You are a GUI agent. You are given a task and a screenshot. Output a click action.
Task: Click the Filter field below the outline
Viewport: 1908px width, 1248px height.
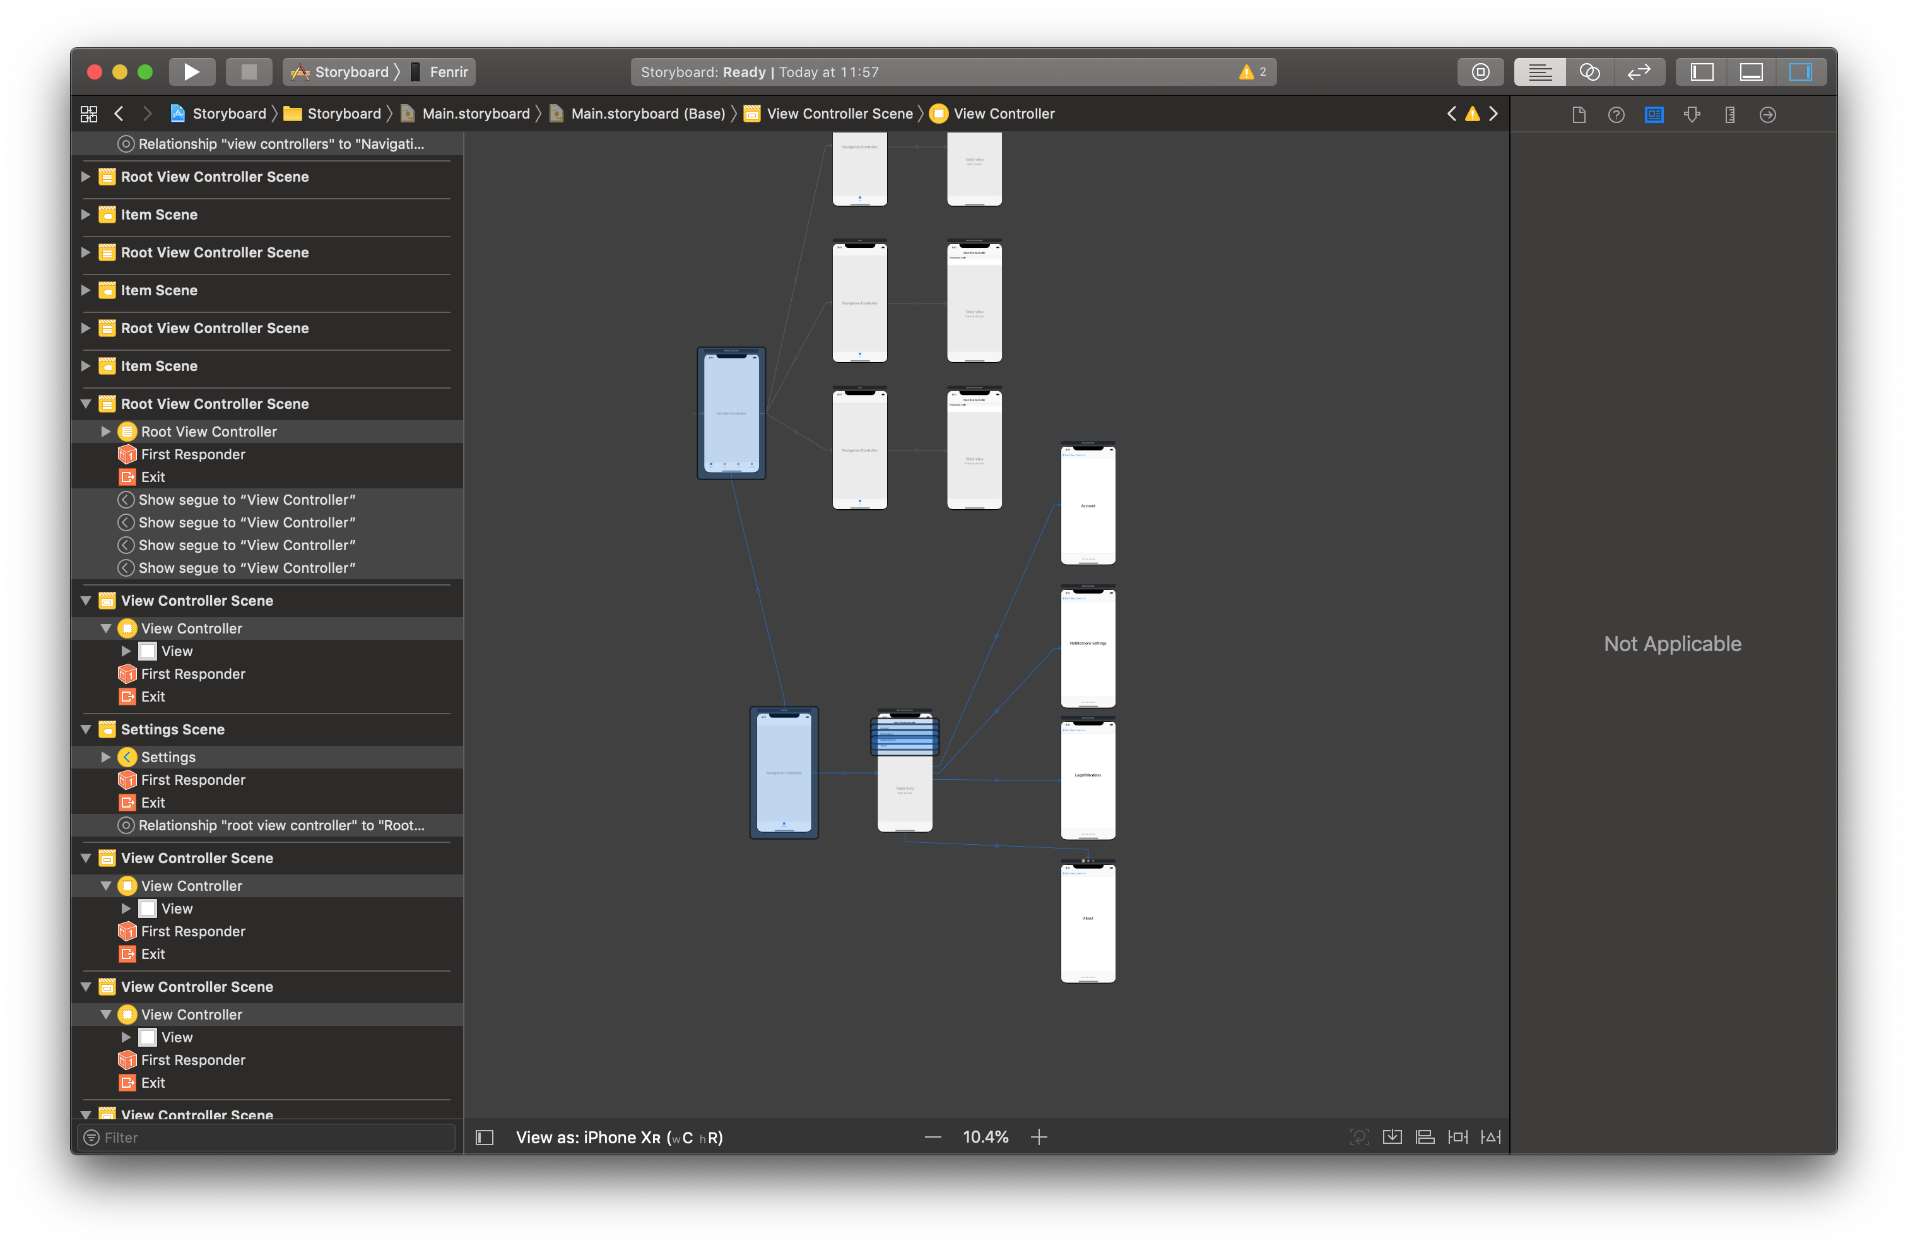click(x=264, y=1136)
